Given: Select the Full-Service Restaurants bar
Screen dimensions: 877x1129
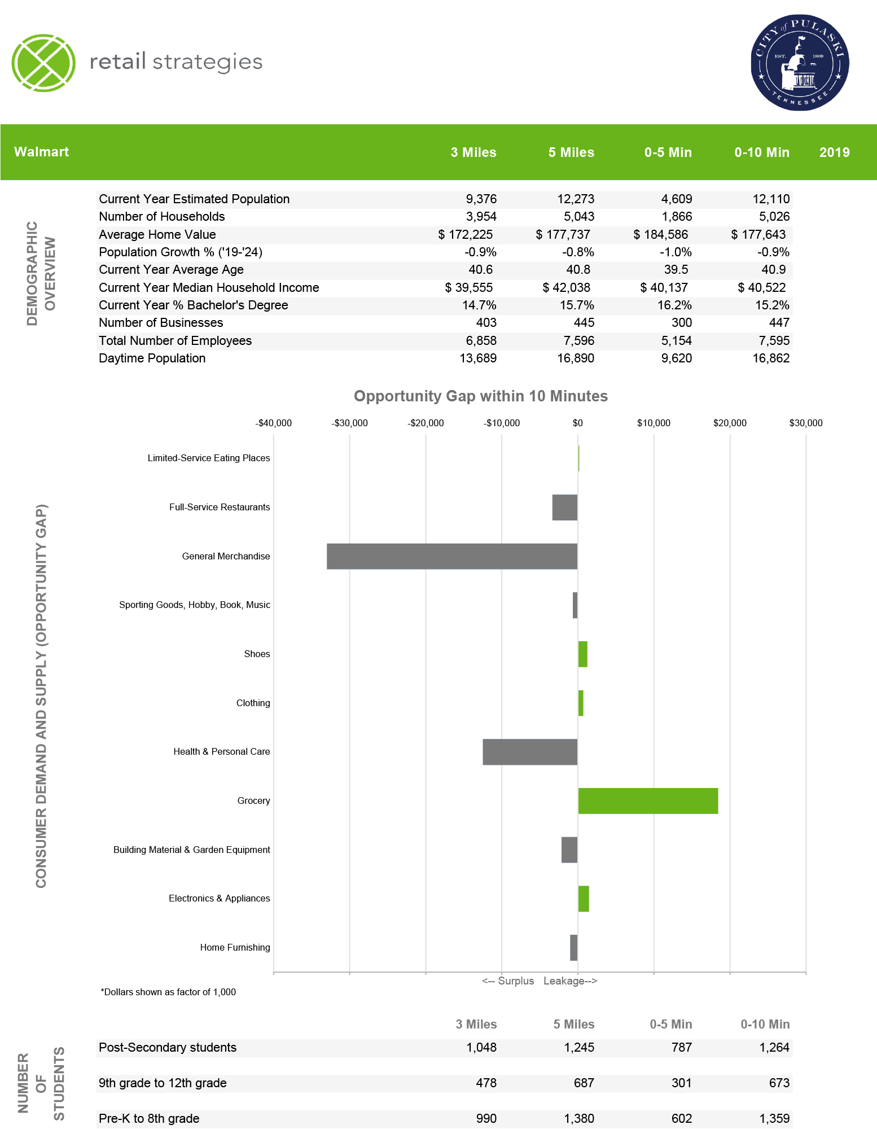Looking at the screenshot, I should pyautogui.click(x=564, y=507).
